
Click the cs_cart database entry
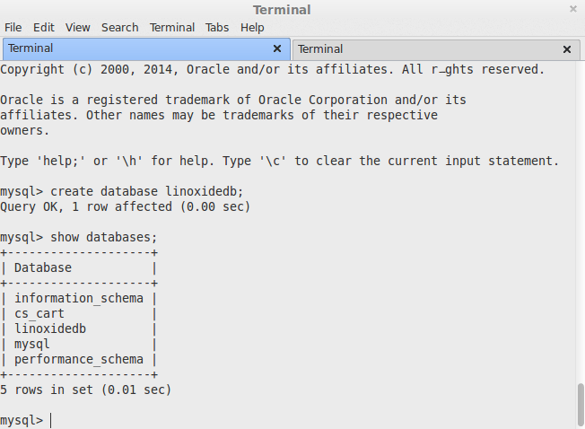tap(39, 313)
